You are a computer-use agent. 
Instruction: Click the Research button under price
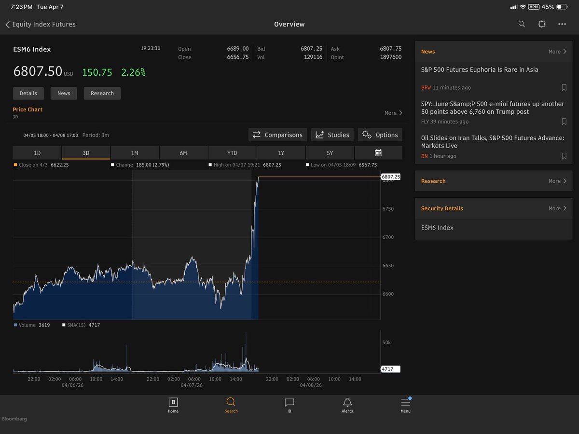pos(102,94)
